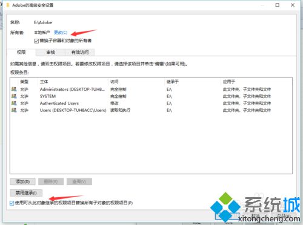303x225 pixels.
Task: Click the E:\Adobe name value
Action: coord(43,22)
